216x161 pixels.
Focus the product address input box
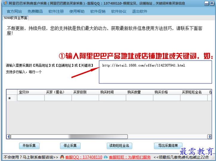pos(155,72)
